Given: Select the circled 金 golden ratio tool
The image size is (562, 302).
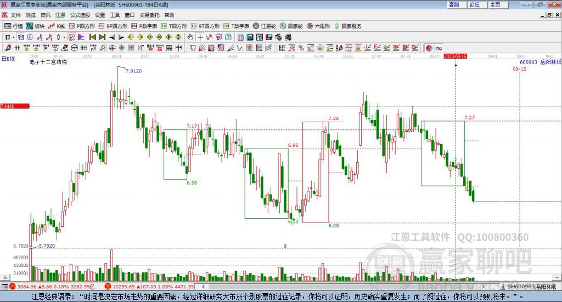Looking at the screenshot, I should click(x=320, y=48).
